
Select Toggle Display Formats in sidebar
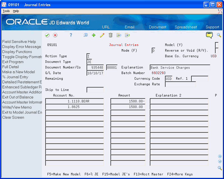click(22, 57)
